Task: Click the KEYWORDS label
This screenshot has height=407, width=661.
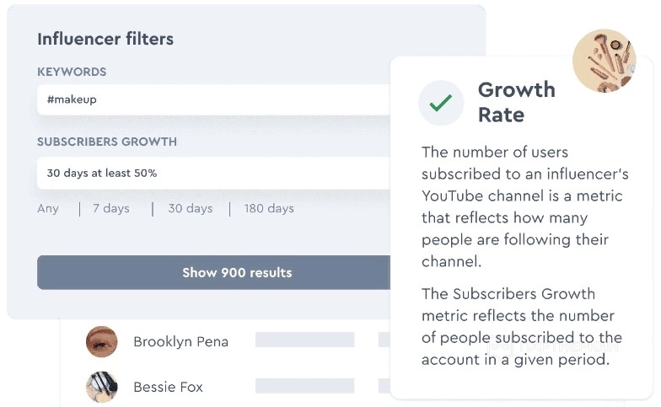Action: [72, 72]
